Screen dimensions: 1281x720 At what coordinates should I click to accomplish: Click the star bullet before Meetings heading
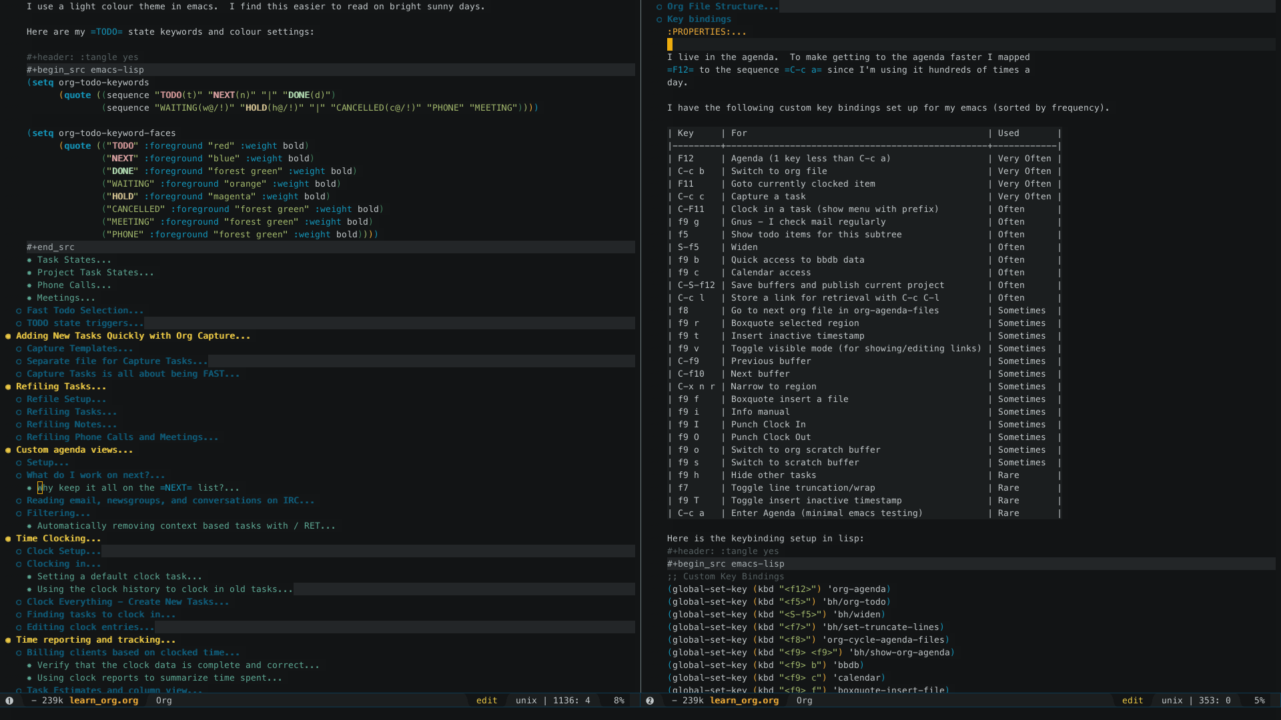(x=29, y=298)
